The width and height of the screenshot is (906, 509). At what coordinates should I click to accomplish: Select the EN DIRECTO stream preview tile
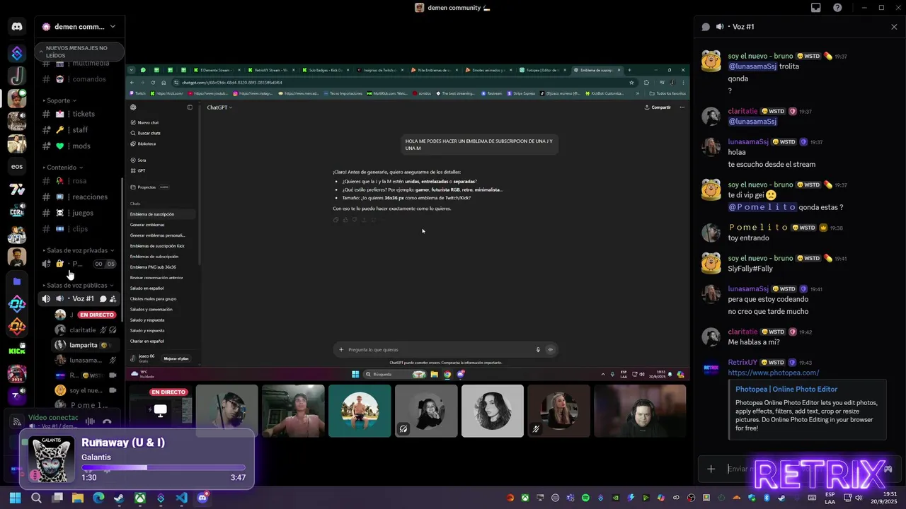click(160, 411)
